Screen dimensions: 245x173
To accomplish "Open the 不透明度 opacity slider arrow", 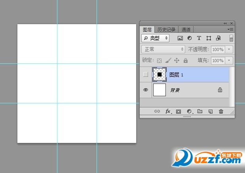I will click(229, 49).
